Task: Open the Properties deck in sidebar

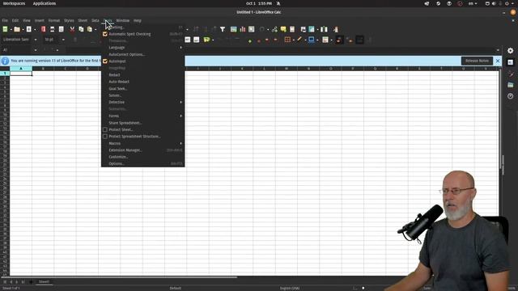Action: point(511,62)
